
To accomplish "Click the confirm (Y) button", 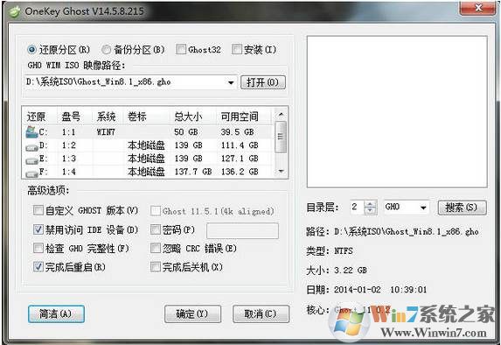I will (x=192, y=314).
